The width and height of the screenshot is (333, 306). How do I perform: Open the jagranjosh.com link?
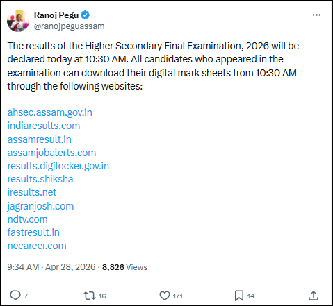40,206
